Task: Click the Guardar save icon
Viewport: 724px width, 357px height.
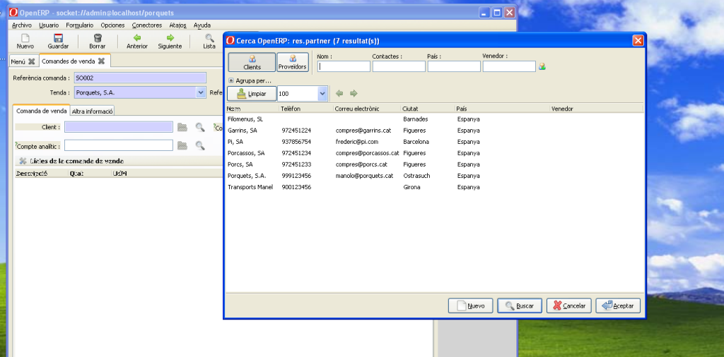Action: pos(58,38)
